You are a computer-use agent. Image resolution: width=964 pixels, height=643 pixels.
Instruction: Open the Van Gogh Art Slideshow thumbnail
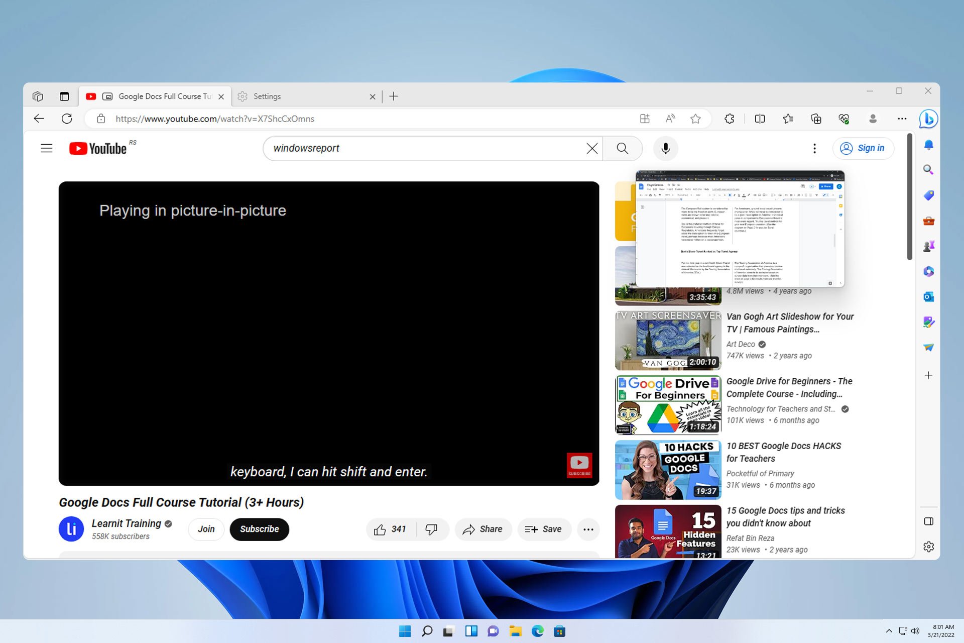[668, 340]
